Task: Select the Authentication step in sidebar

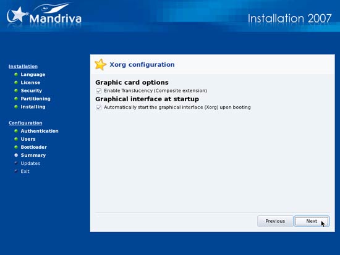Action: tap(40, 131)
